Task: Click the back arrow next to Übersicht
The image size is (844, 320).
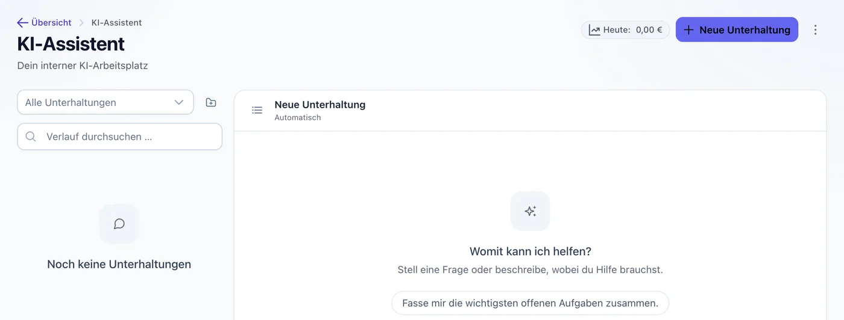Action: [x=23, y=23]
